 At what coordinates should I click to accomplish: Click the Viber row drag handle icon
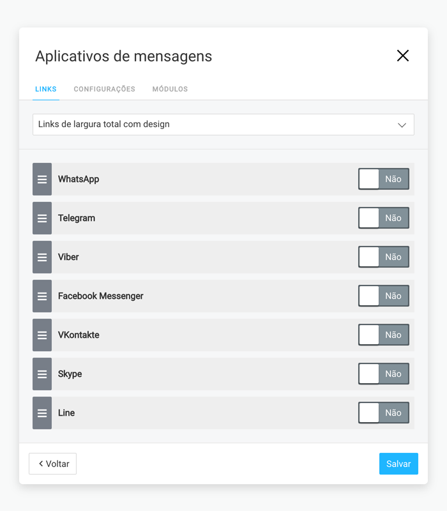(x=42, y=257)
